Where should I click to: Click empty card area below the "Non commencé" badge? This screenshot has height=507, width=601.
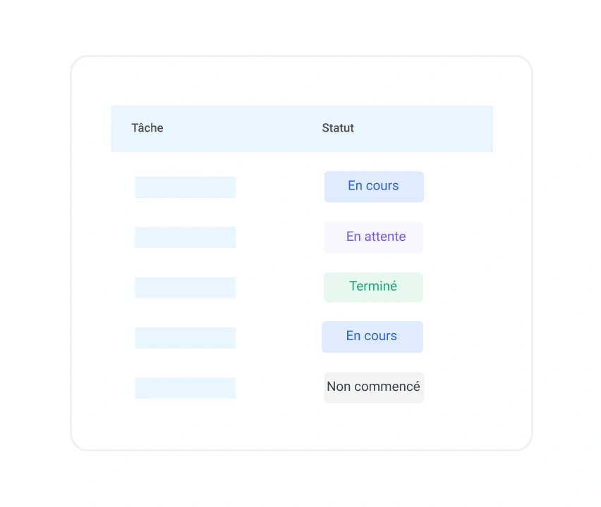(374, 427)
